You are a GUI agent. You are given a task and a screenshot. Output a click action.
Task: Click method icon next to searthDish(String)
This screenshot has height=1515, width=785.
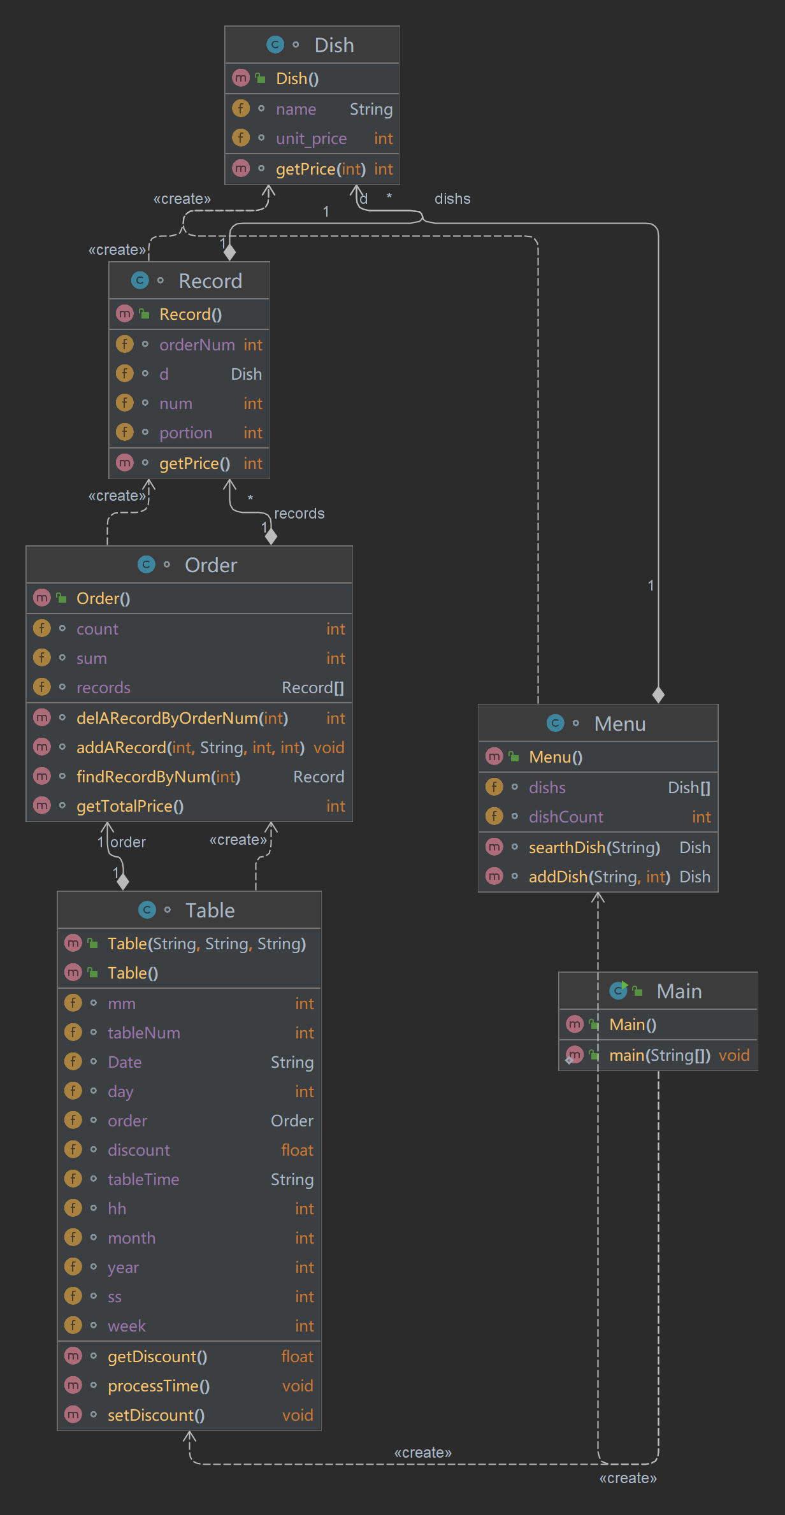click(494, 847)
